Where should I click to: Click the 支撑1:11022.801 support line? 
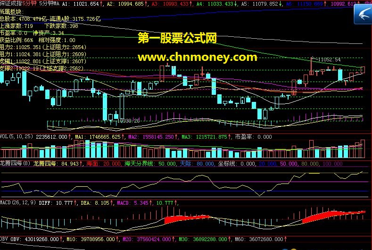point(43,61)
